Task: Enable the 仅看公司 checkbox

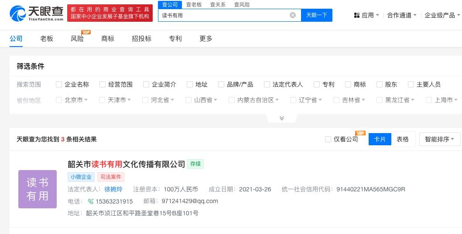Action: tap(328, 139)
